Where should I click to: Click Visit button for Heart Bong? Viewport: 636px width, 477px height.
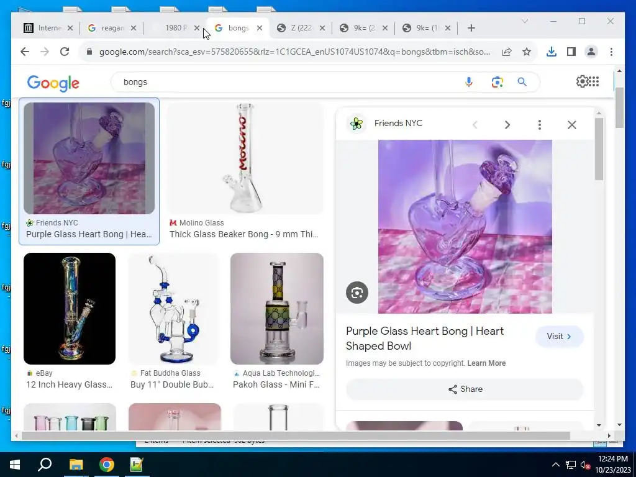tap(560, 336)
